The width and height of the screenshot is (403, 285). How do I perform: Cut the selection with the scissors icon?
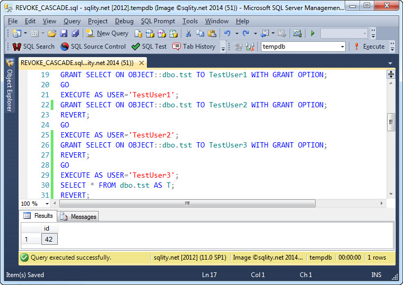coord(188,33)
